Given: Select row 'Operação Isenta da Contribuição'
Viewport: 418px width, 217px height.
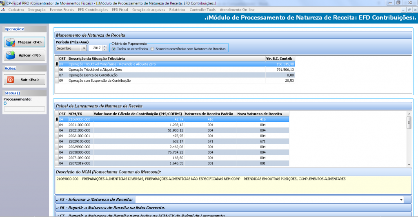Looking at the screenshot, I should 175,75.
